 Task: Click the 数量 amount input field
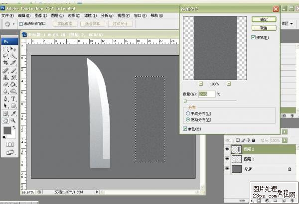[x=207, y=94]
